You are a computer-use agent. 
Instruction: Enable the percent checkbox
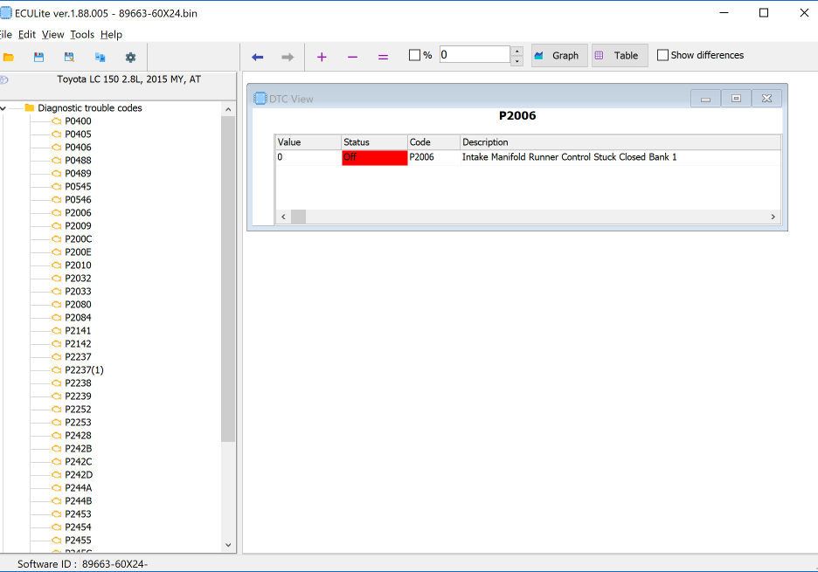click(415, 55)
